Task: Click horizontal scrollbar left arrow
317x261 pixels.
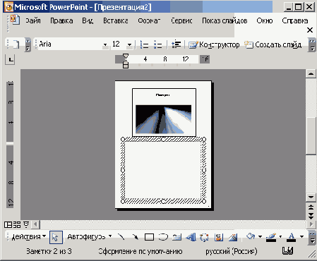Action: point(35,224)
